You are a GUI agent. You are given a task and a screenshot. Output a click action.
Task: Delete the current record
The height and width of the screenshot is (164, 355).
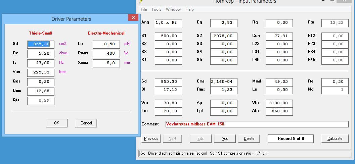249,139
